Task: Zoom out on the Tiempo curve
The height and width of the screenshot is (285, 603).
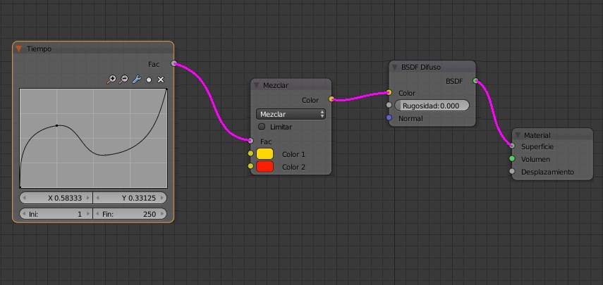Action: click(123, 80)
